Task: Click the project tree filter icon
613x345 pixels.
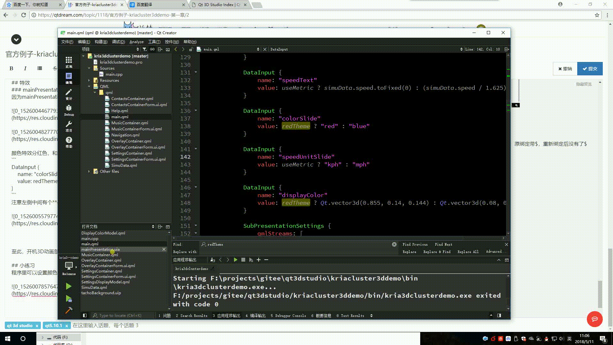Action: (x=145, y=49)
